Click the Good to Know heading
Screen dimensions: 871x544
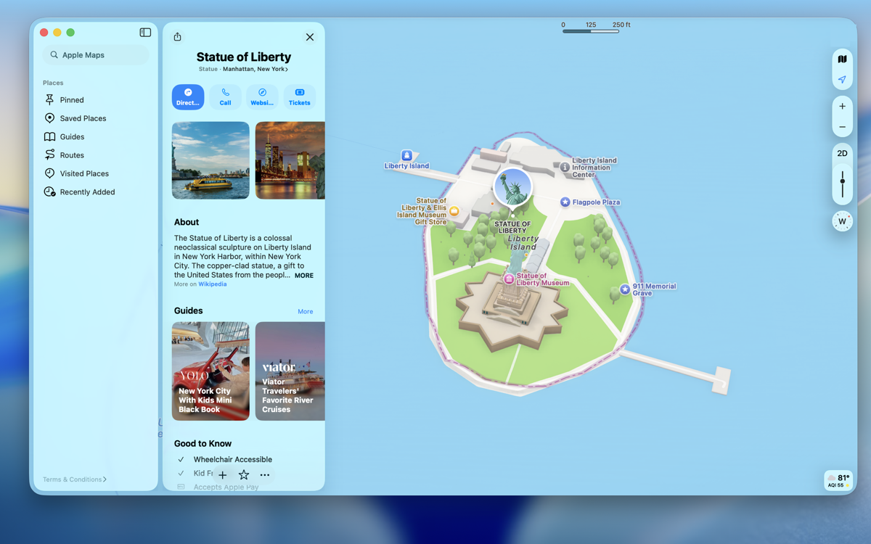point(203,443)
